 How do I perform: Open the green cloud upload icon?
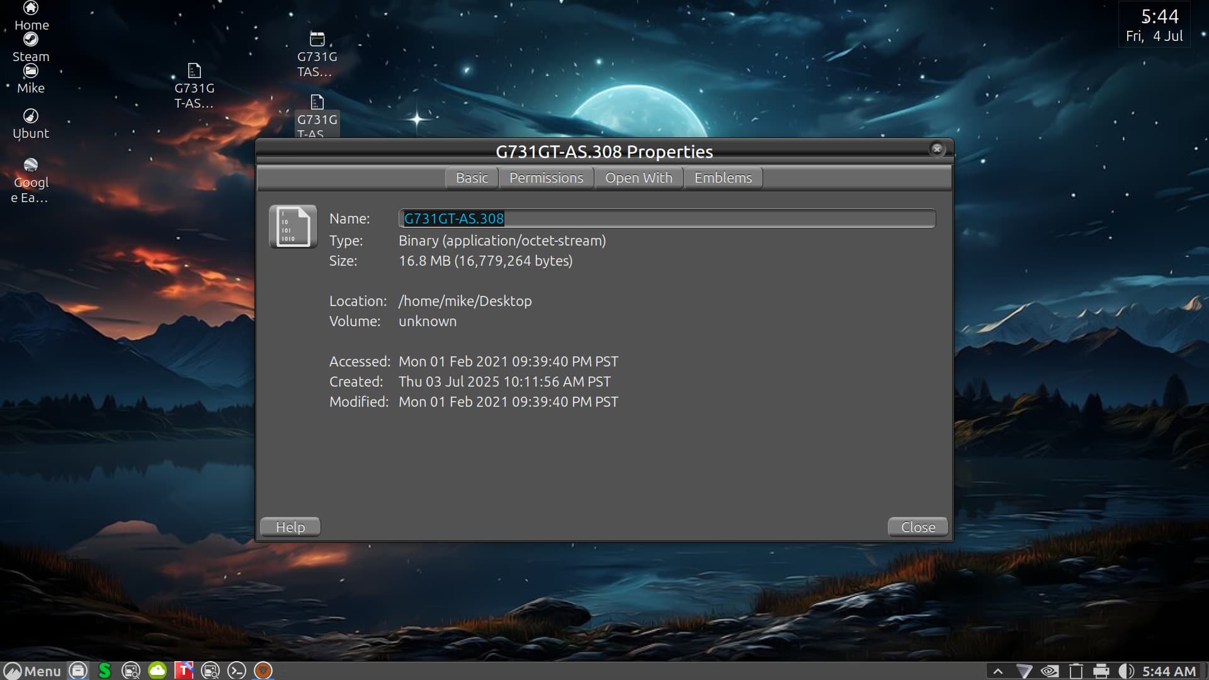point(157,671)
